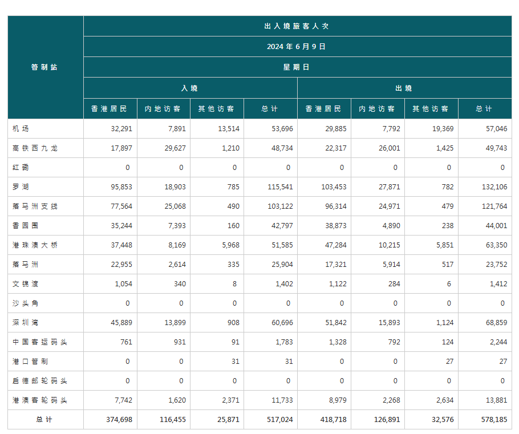Click the cell showing 29,627

click(x=164, y=148)
